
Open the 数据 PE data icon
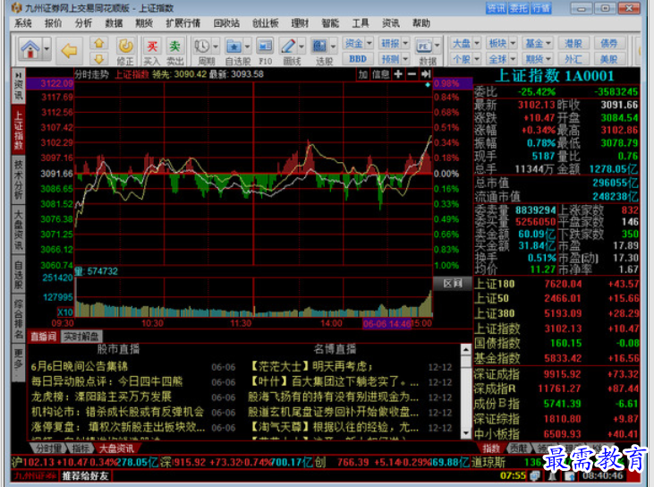pyautogui.click(x=424, y=46)
